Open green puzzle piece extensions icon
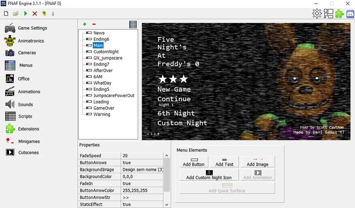 click(339, 13)
